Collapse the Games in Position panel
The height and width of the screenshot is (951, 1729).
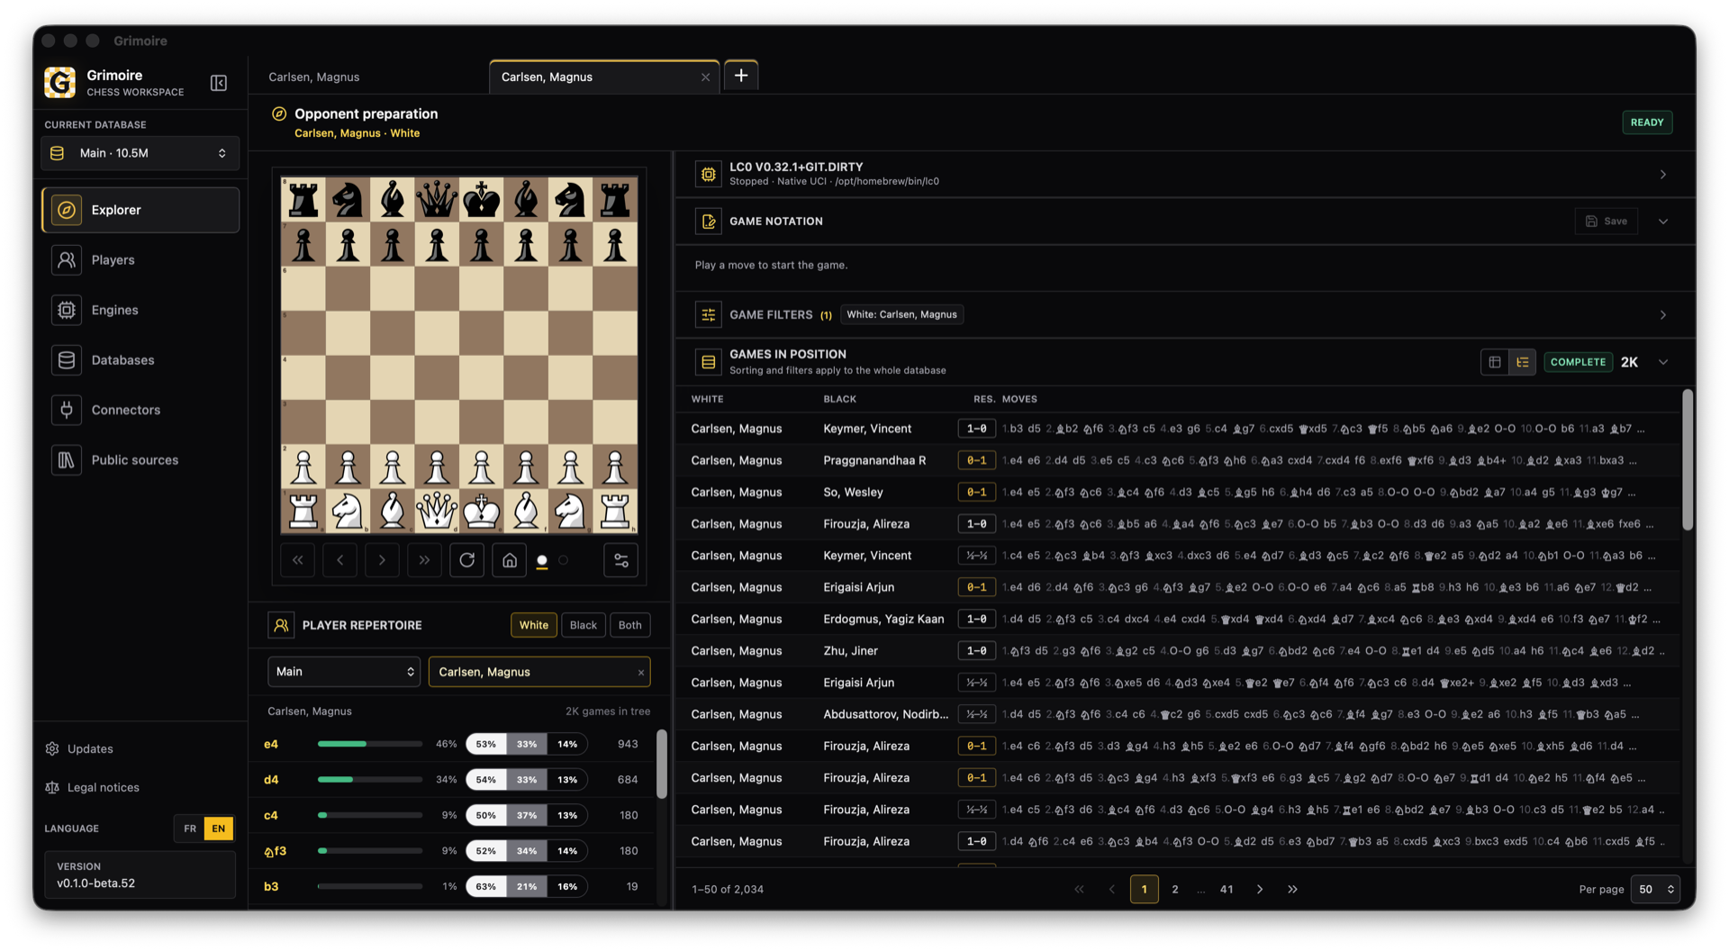[x=1663, y=362]
